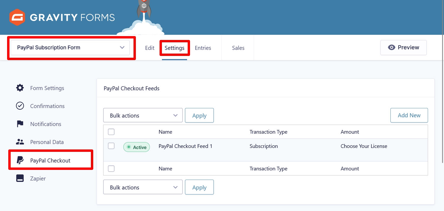Viewport: 444px width, 211px height.
Task: Click the Add New feed button
Action: tap(409, 115)
